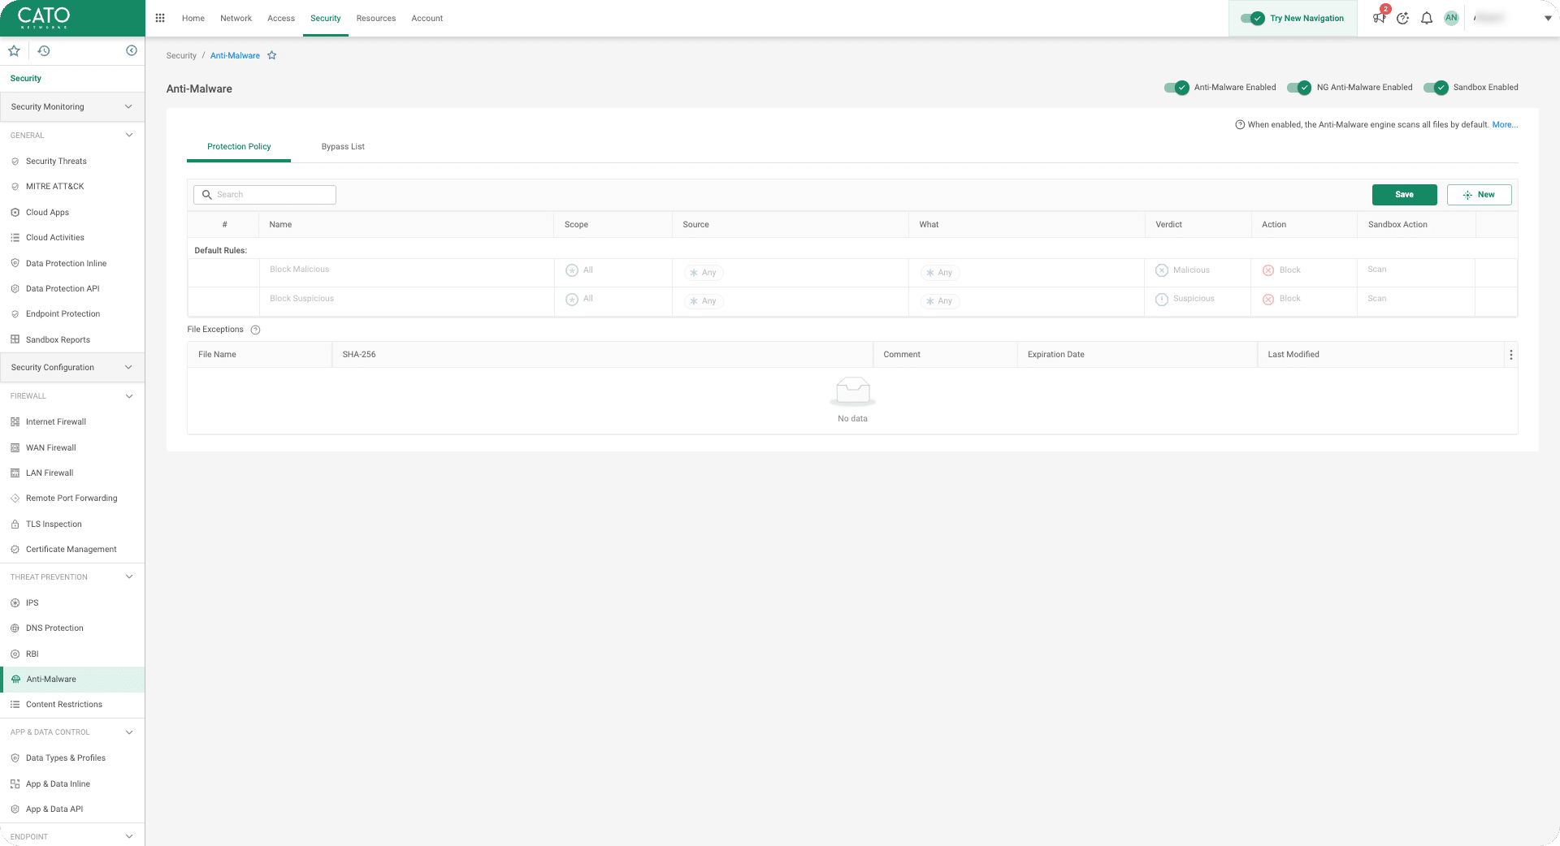Expand the ENDPOINT group chevron
The height and width of the screenshot is (846, 1560).
coord(129,836)
